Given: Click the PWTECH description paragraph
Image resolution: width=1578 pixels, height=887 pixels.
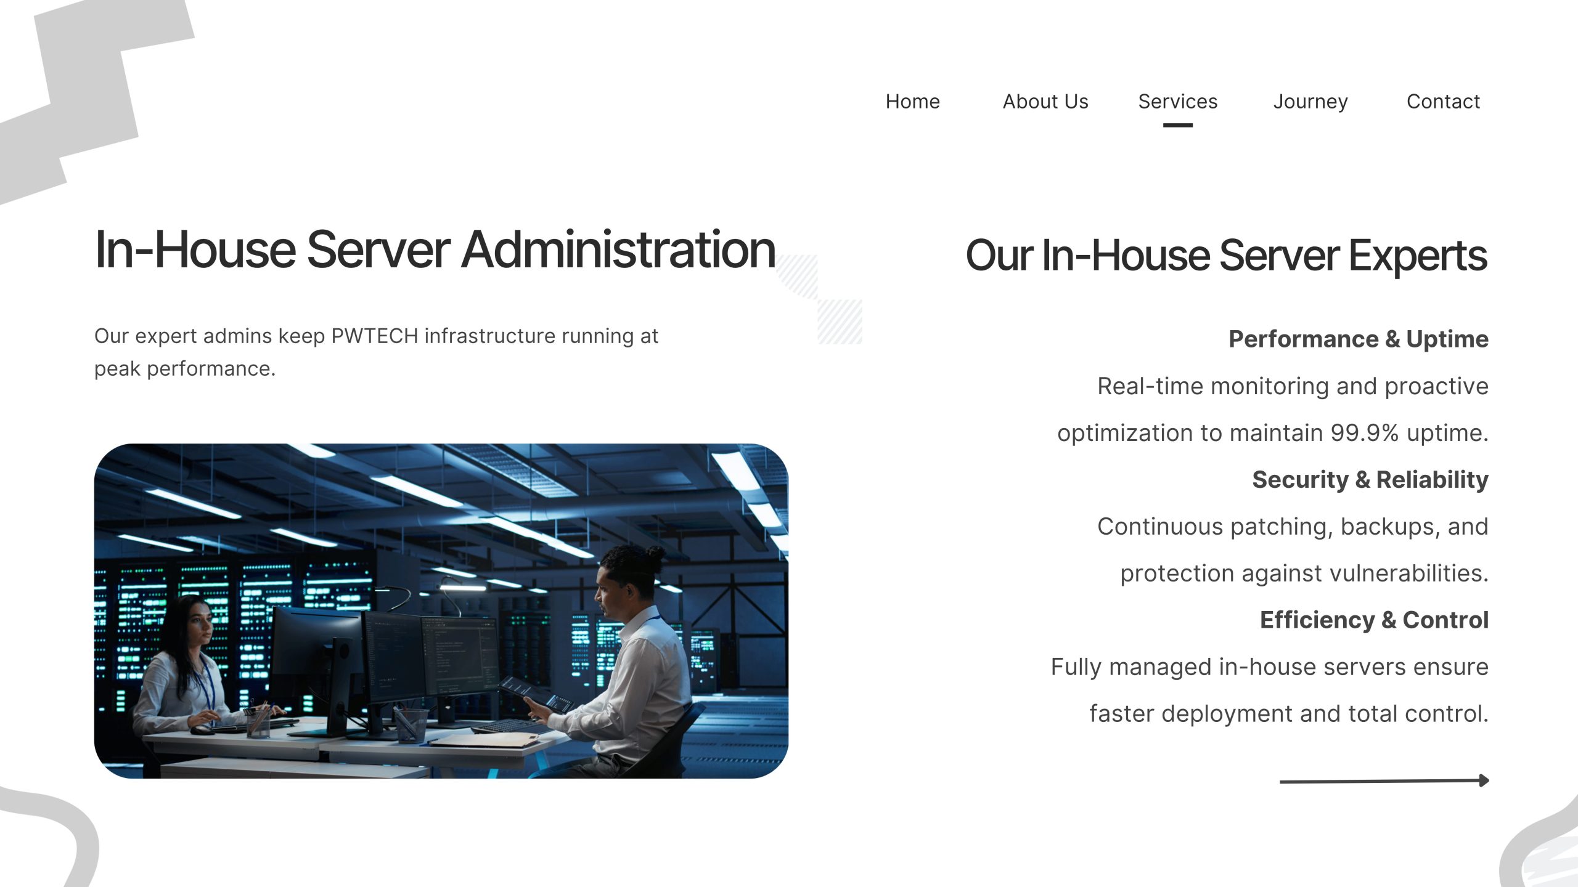Looking at the screenshot, I should (x=376, y=351).
